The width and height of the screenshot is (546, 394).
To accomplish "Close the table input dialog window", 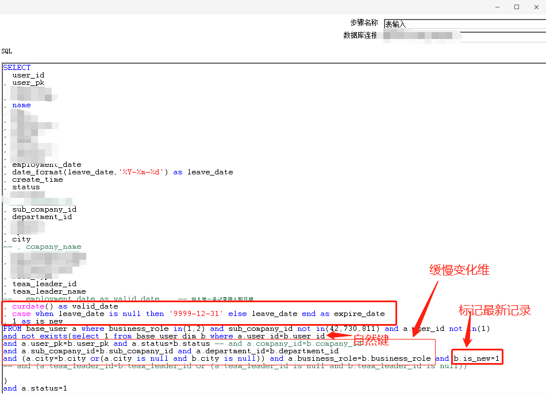I will (x=536, y=7).
